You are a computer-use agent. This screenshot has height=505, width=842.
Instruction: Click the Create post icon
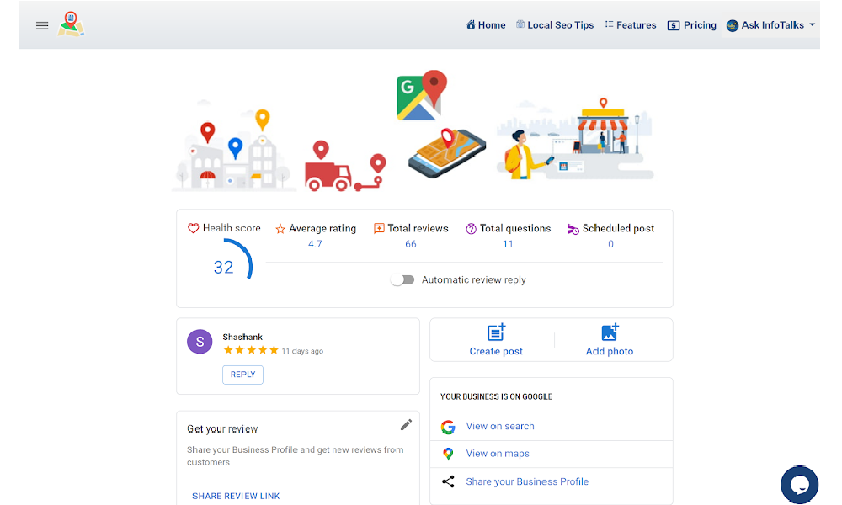point(496,332)
